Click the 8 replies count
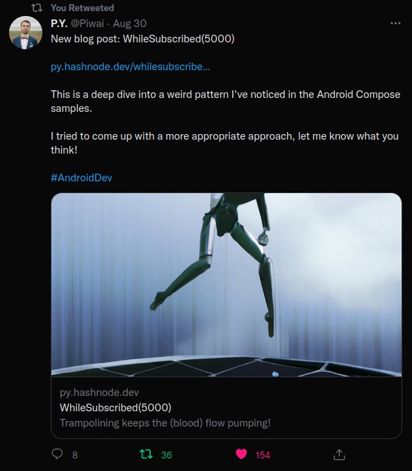Screen dimensions: 412x471 (x=75, y=455)
